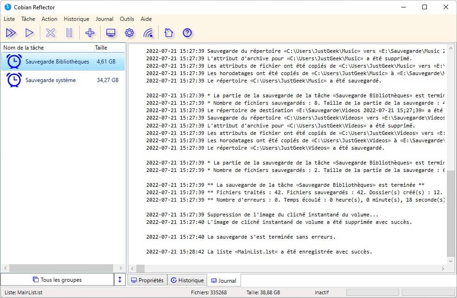This screenshot has width=457, height=298.
Task: Run the selected task via the play icon
Action: 29,32
